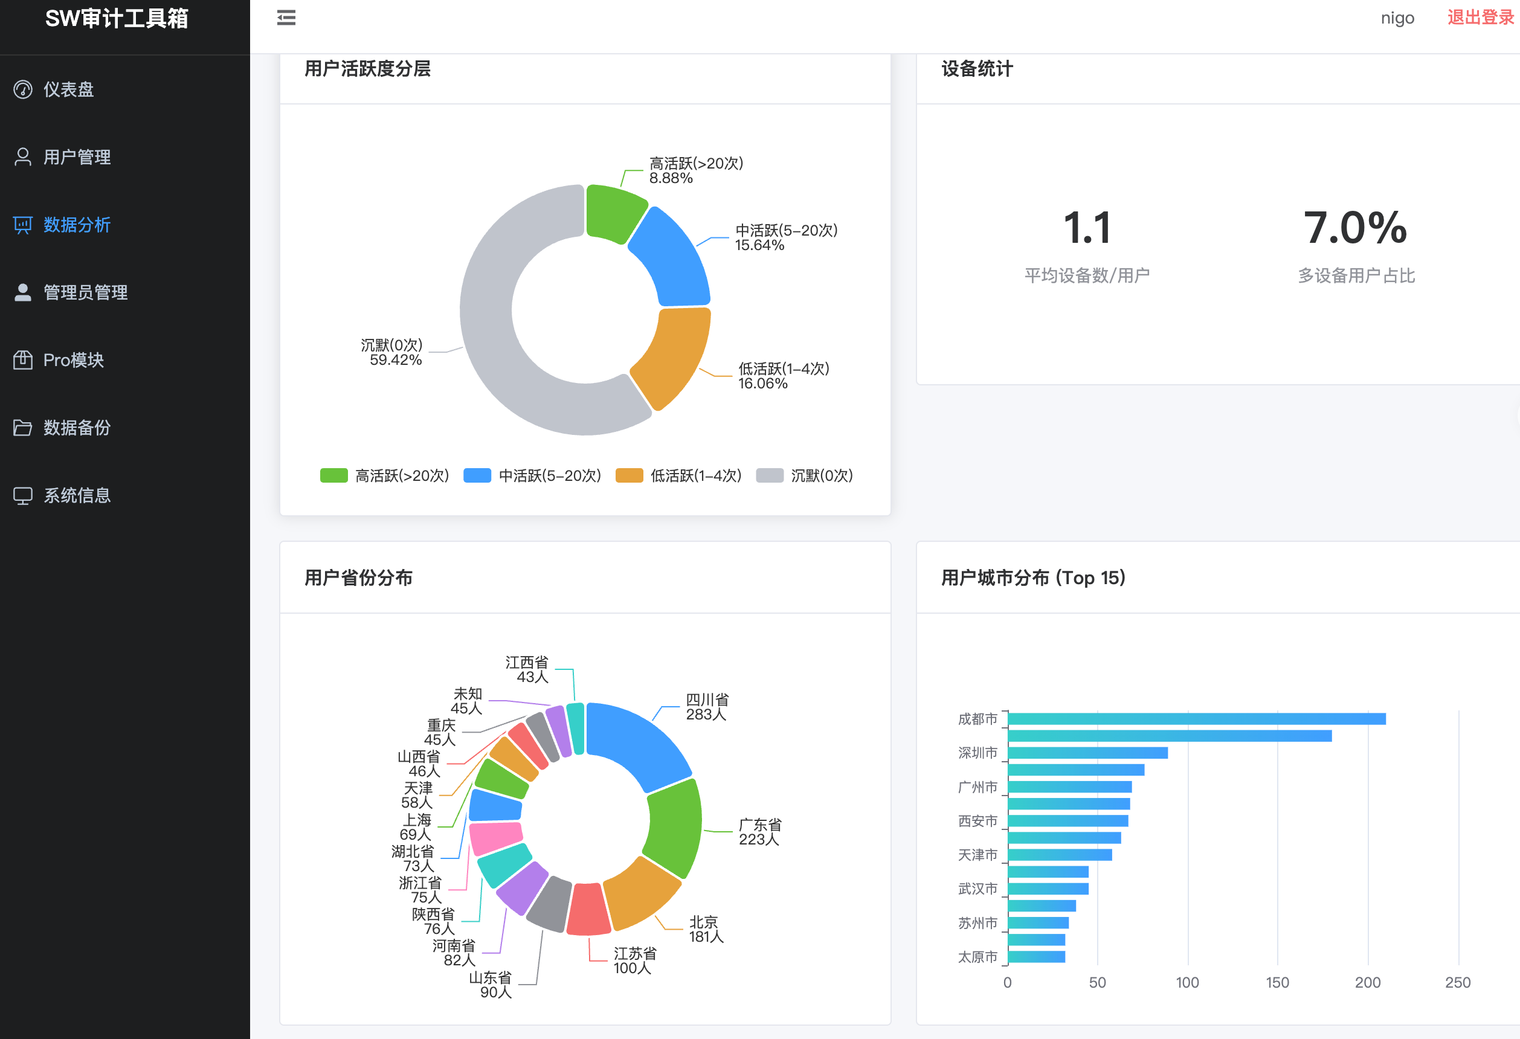Click the system info monitor icon
The image size is (1520, 1039).
click(23, 495)
